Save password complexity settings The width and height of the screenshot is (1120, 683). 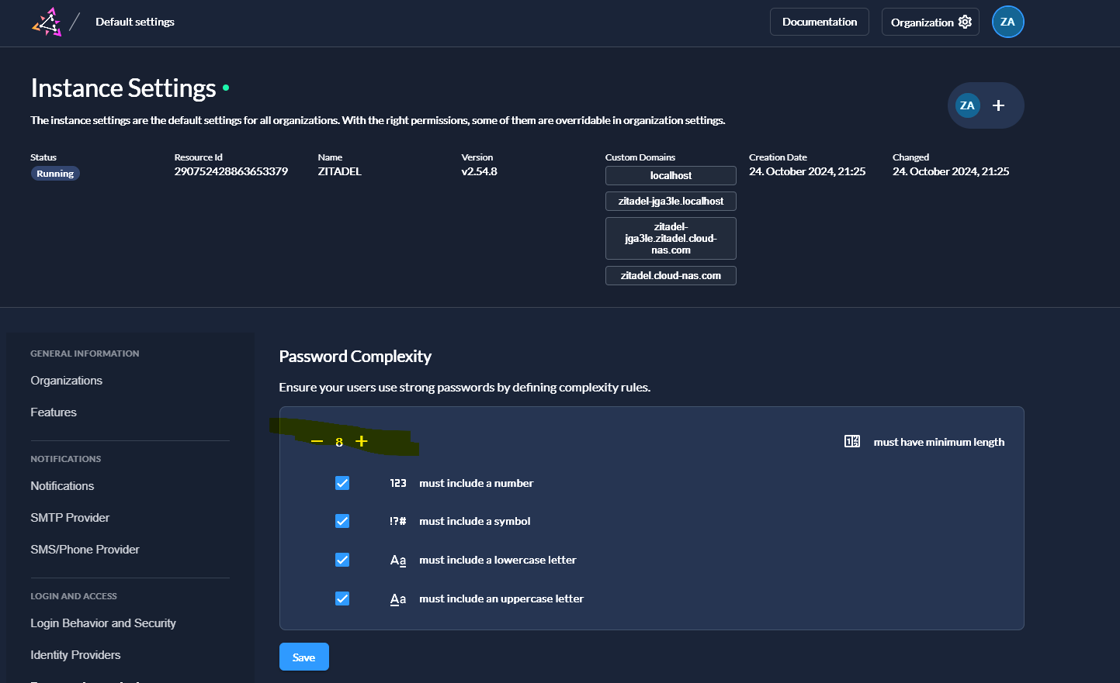click(x=304, y=657)
